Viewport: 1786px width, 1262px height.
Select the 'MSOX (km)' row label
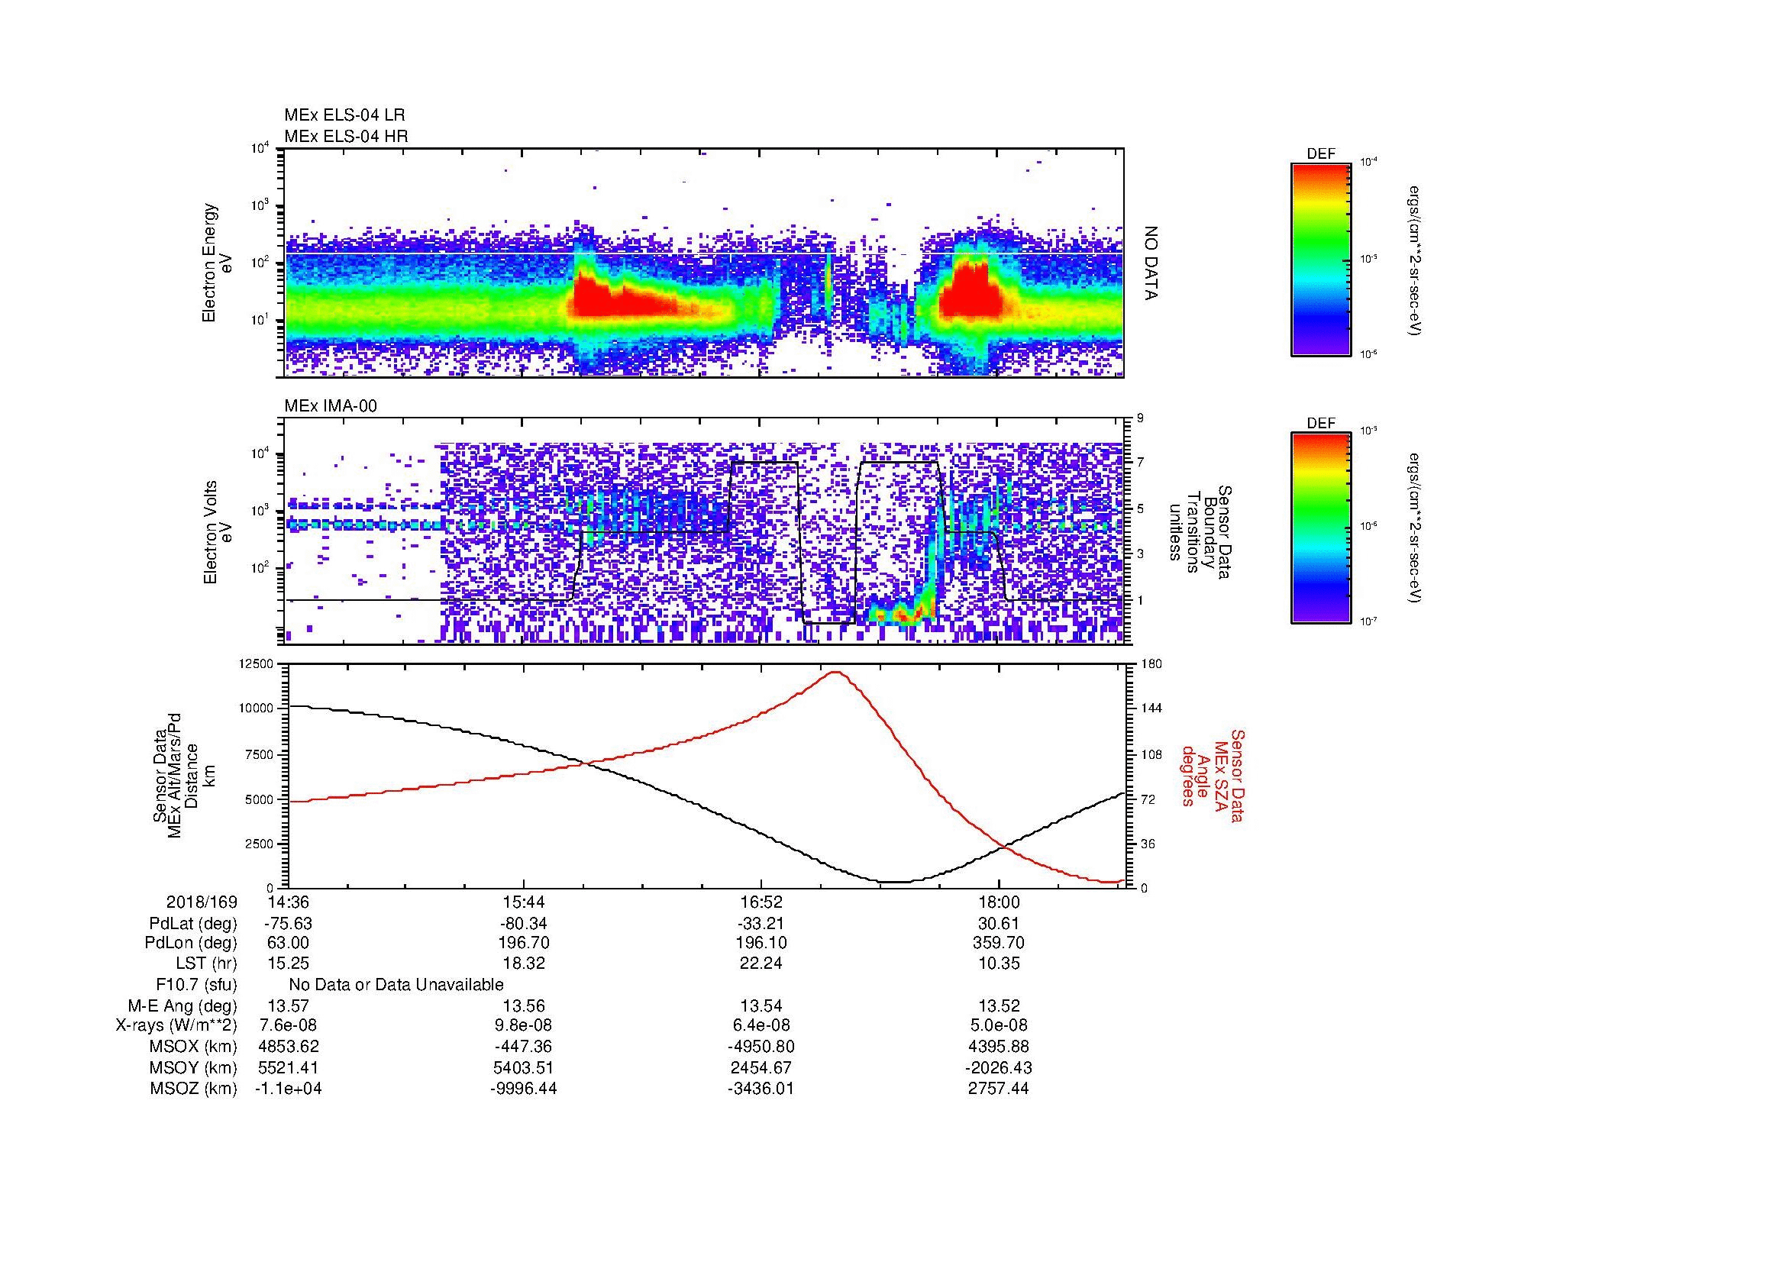coord(194,1047)
